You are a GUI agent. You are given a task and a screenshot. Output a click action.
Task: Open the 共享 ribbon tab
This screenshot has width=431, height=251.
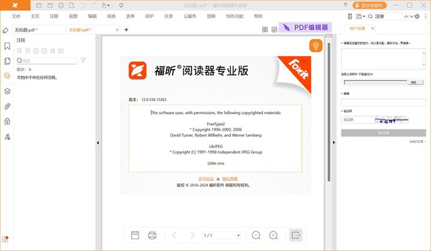tap(168, 17)
